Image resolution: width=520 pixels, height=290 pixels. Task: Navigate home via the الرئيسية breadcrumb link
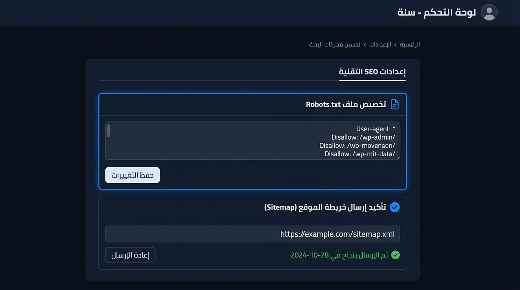410,44
